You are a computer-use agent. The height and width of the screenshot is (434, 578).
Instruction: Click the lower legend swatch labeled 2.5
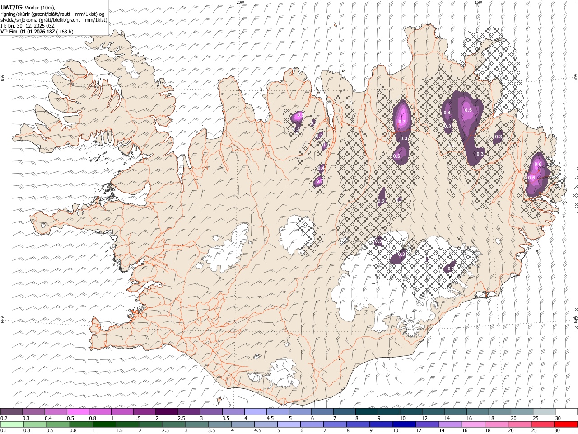tap(173, 424)
